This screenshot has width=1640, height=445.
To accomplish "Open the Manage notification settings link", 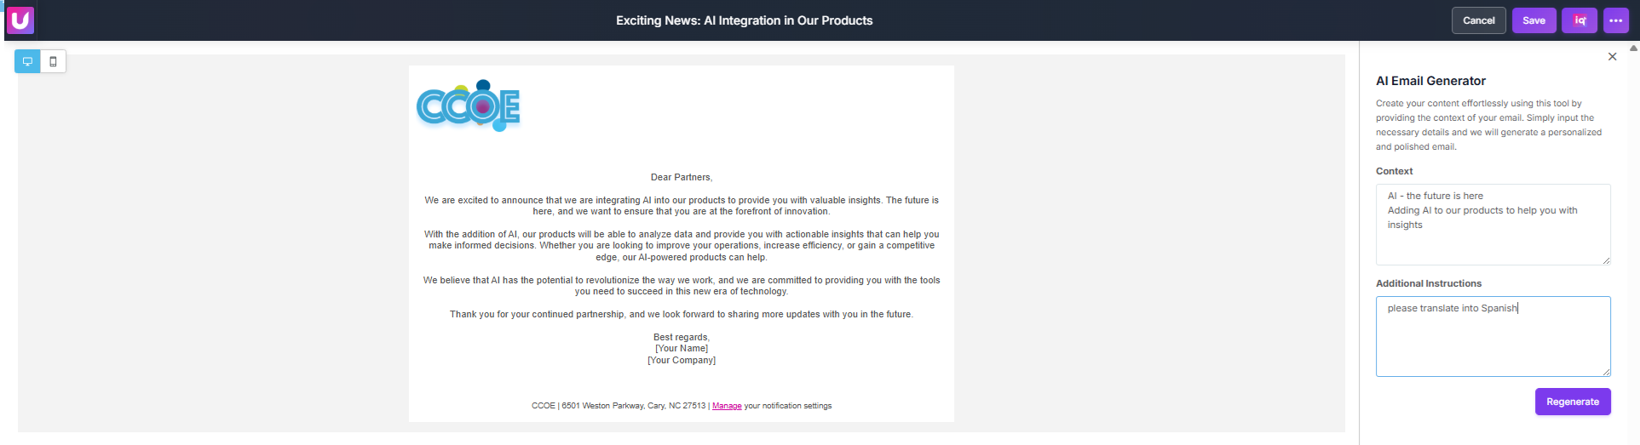I will [727, 406].
